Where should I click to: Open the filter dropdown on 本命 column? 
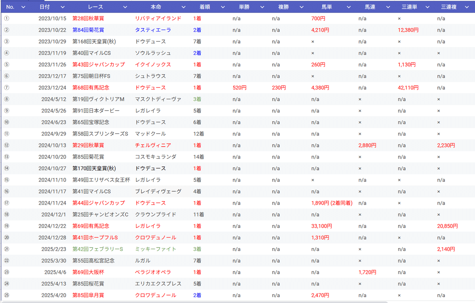[184, 7]
